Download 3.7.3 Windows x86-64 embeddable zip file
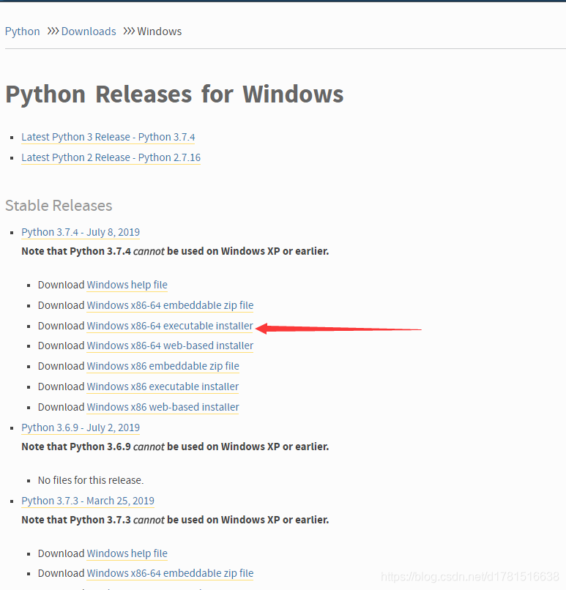 (170, 573)
